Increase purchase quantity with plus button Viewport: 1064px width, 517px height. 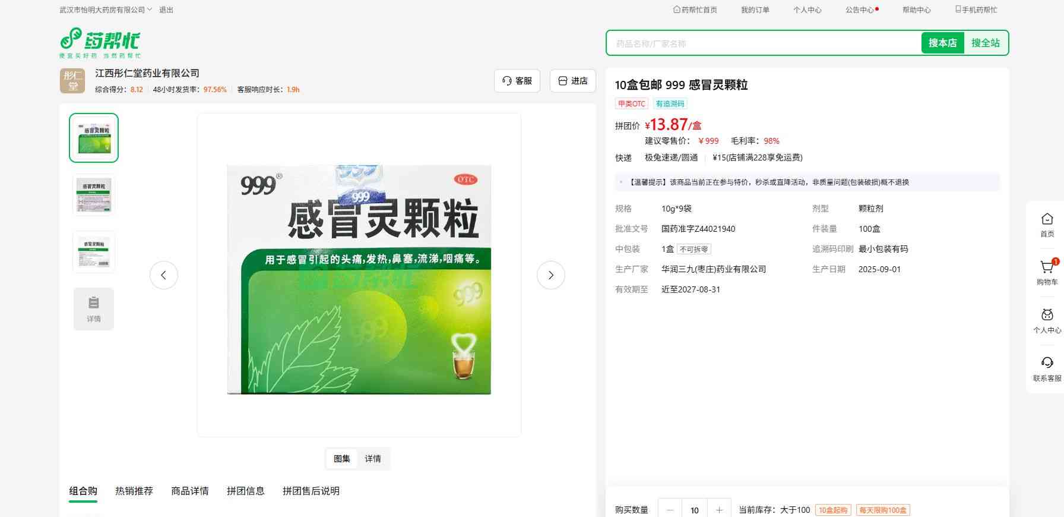[719, 510]
